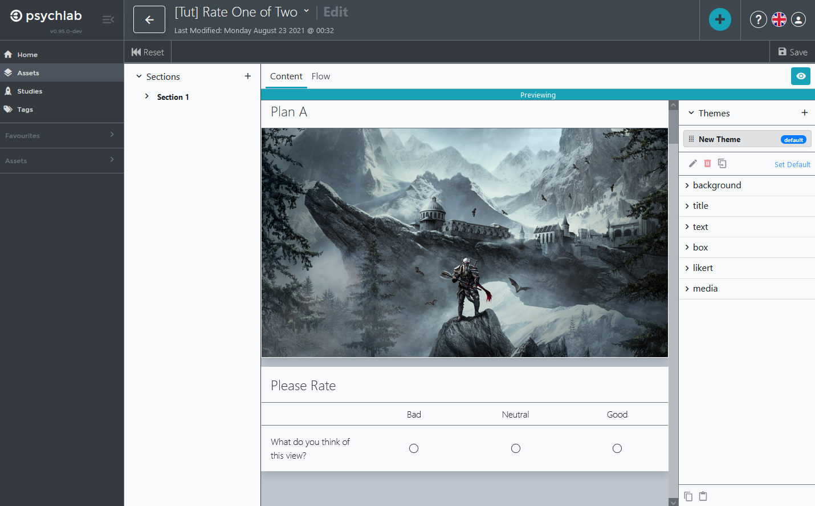The image size is (815, 506).
Task: Switch to the Flow tab
Action: (x=321, y=76)
